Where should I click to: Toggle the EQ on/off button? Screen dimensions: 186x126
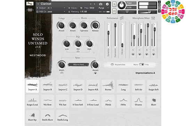[x=78, y=52]
